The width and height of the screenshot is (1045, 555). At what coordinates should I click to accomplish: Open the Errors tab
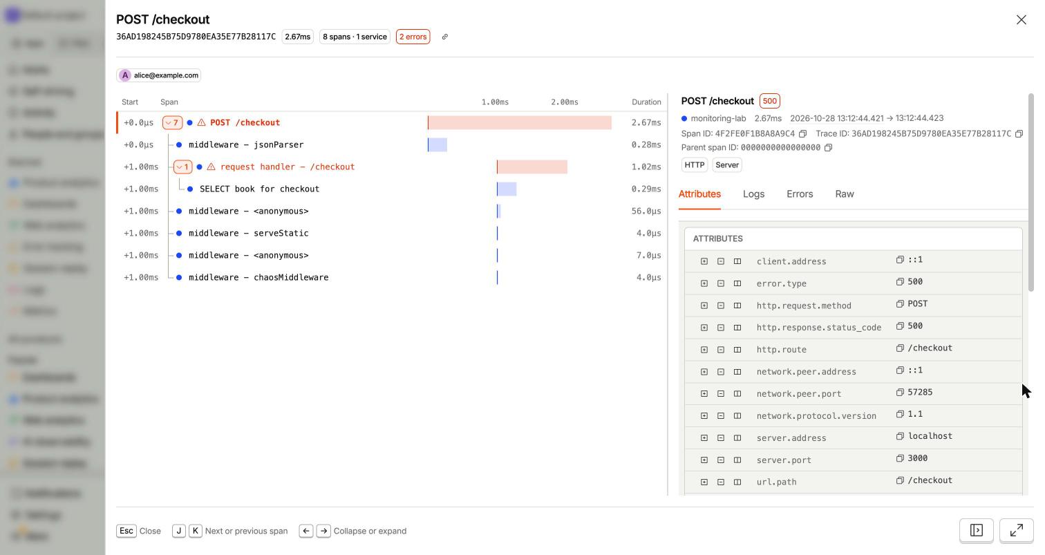800,194
